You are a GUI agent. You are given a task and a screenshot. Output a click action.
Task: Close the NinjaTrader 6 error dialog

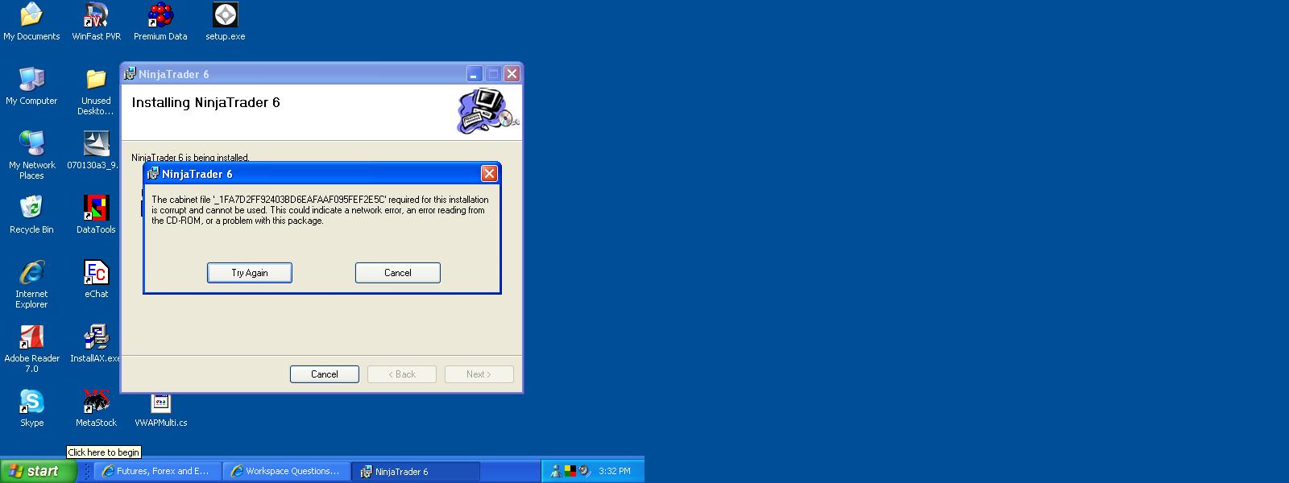(489, 174)
